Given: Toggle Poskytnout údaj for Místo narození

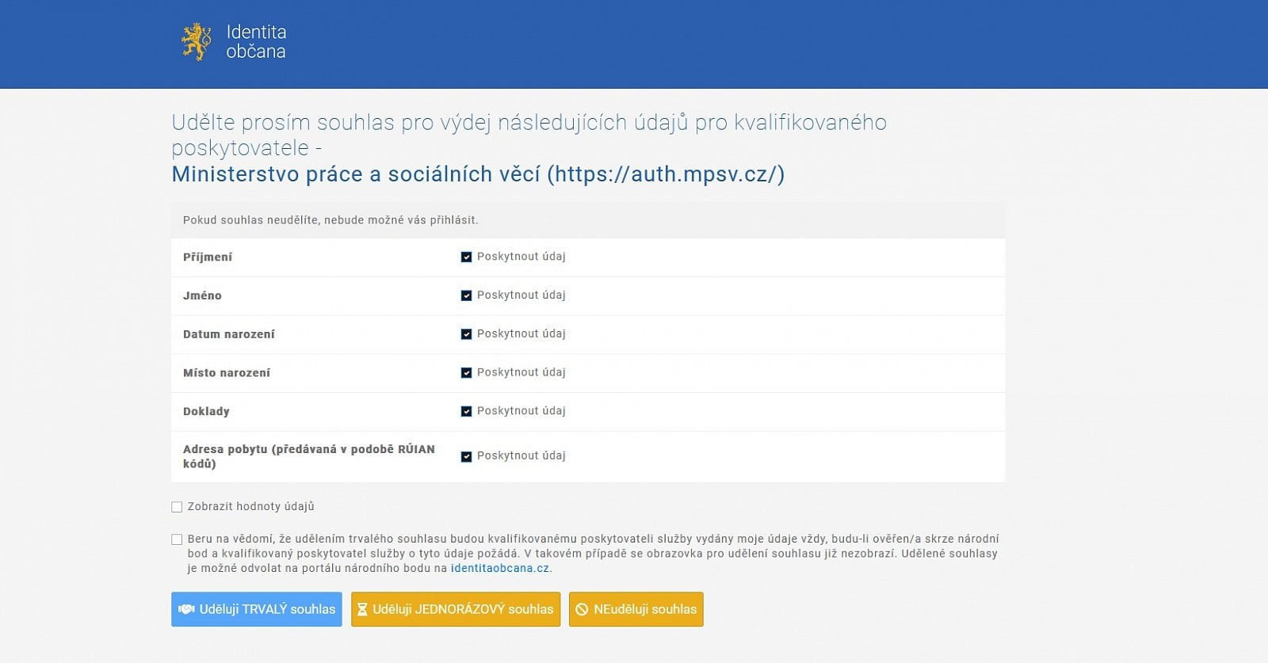Looking at the screenshot, I should 466,372.
